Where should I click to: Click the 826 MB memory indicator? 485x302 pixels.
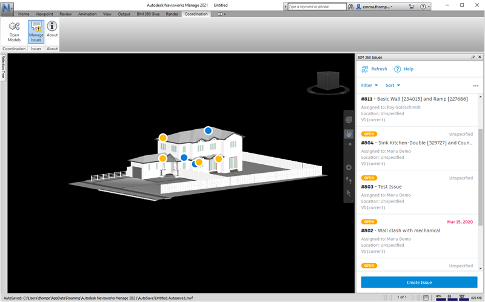click(477, 298)
